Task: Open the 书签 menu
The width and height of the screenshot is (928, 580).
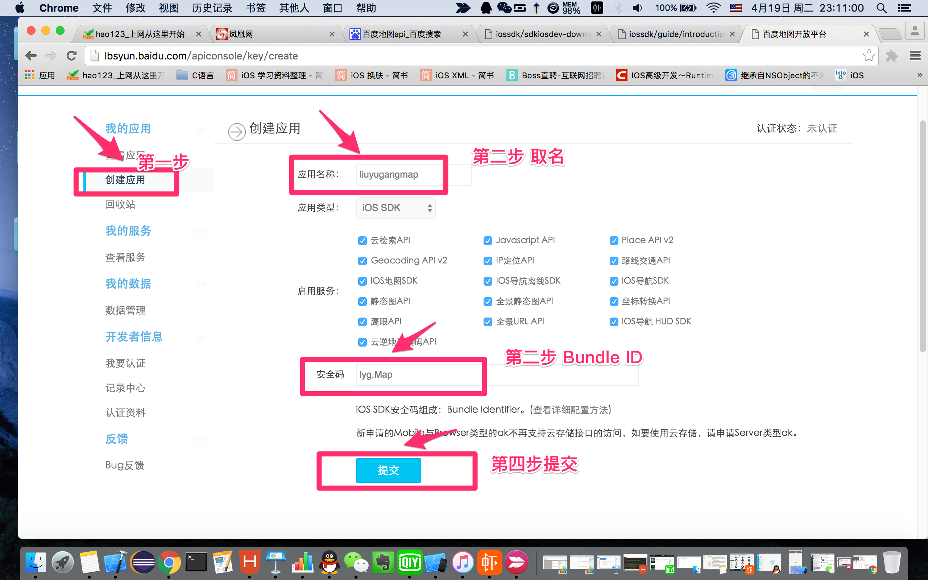Action: pyautogui.click(x=256, y=8)
